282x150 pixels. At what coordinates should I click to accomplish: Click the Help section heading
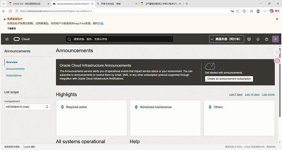[135, 141]
